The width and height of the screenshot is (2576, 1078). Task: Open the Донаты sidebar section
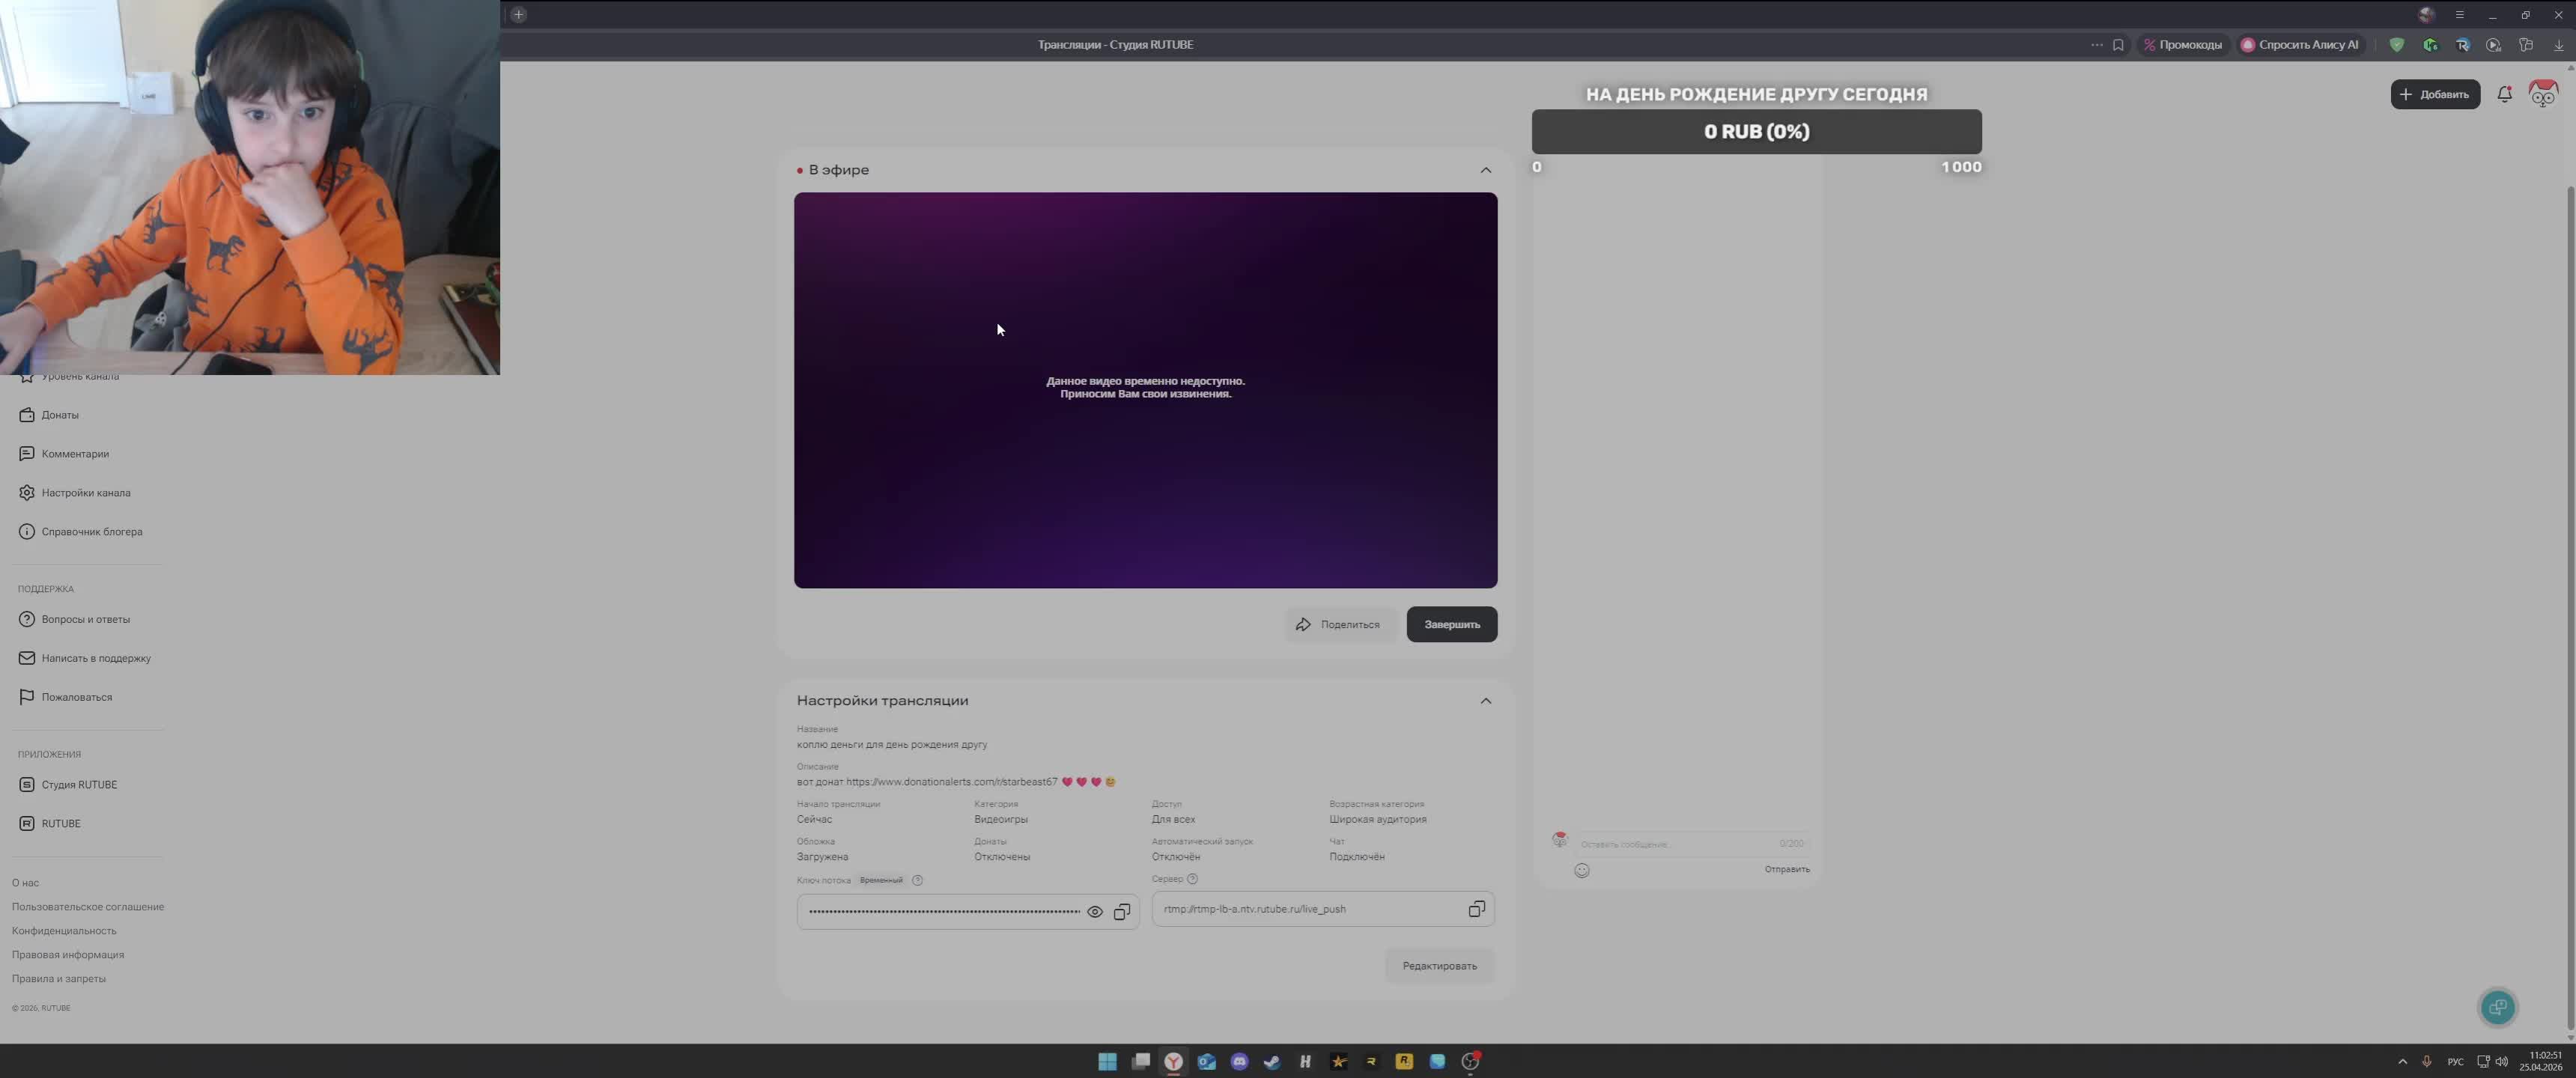pyautogui.click(x=59, y=415)
